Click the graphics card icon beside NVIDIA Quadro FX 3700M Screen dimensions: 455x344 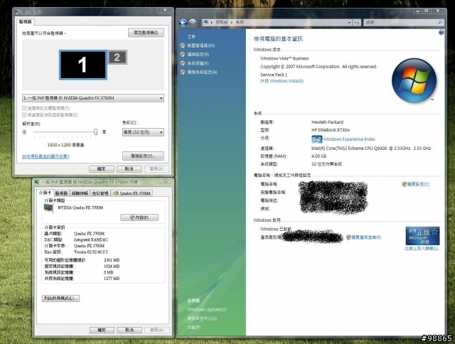49,208
